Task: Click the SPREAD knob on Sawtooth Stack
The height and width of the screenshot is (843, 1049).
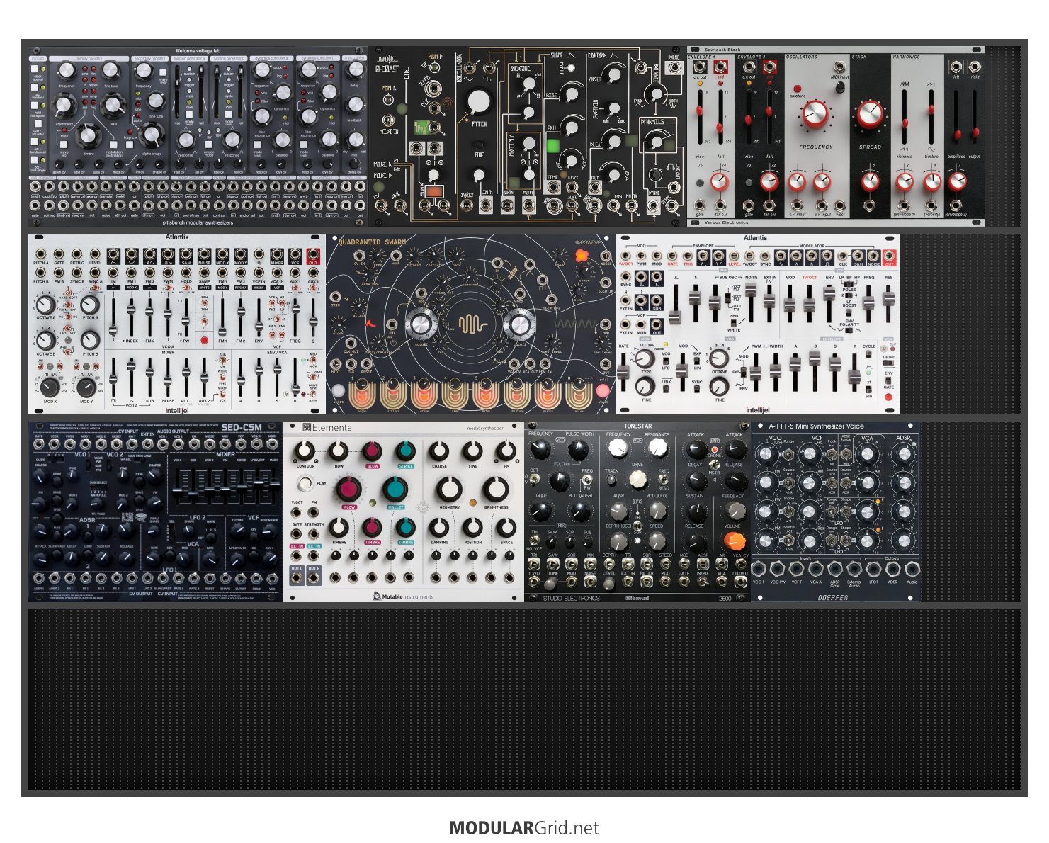Action: coord(869,115)
